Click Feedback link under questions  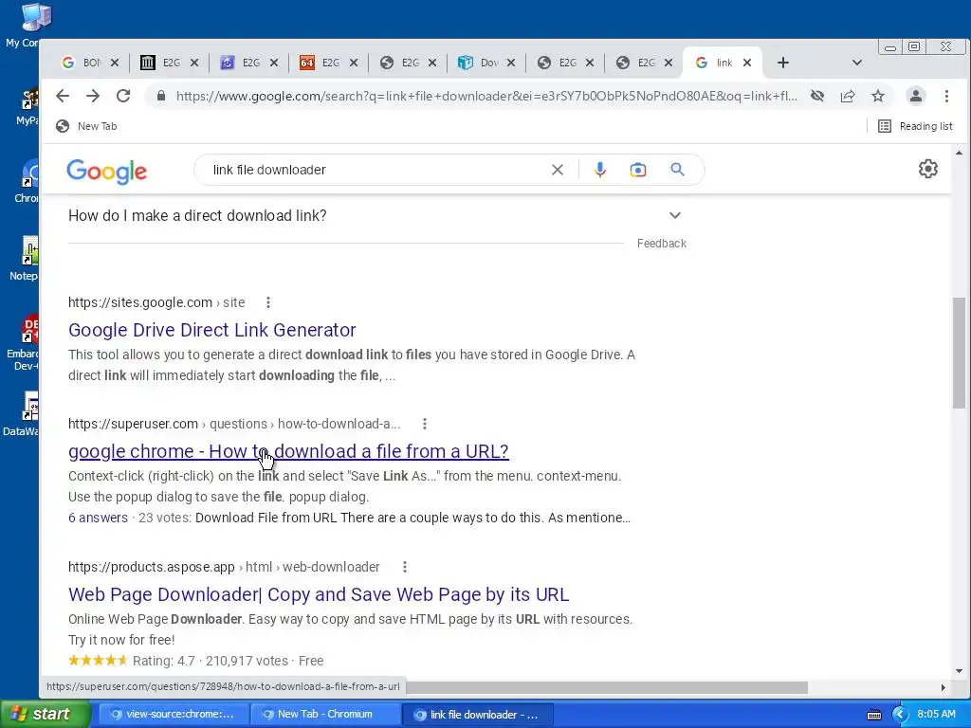click(661, 244)
